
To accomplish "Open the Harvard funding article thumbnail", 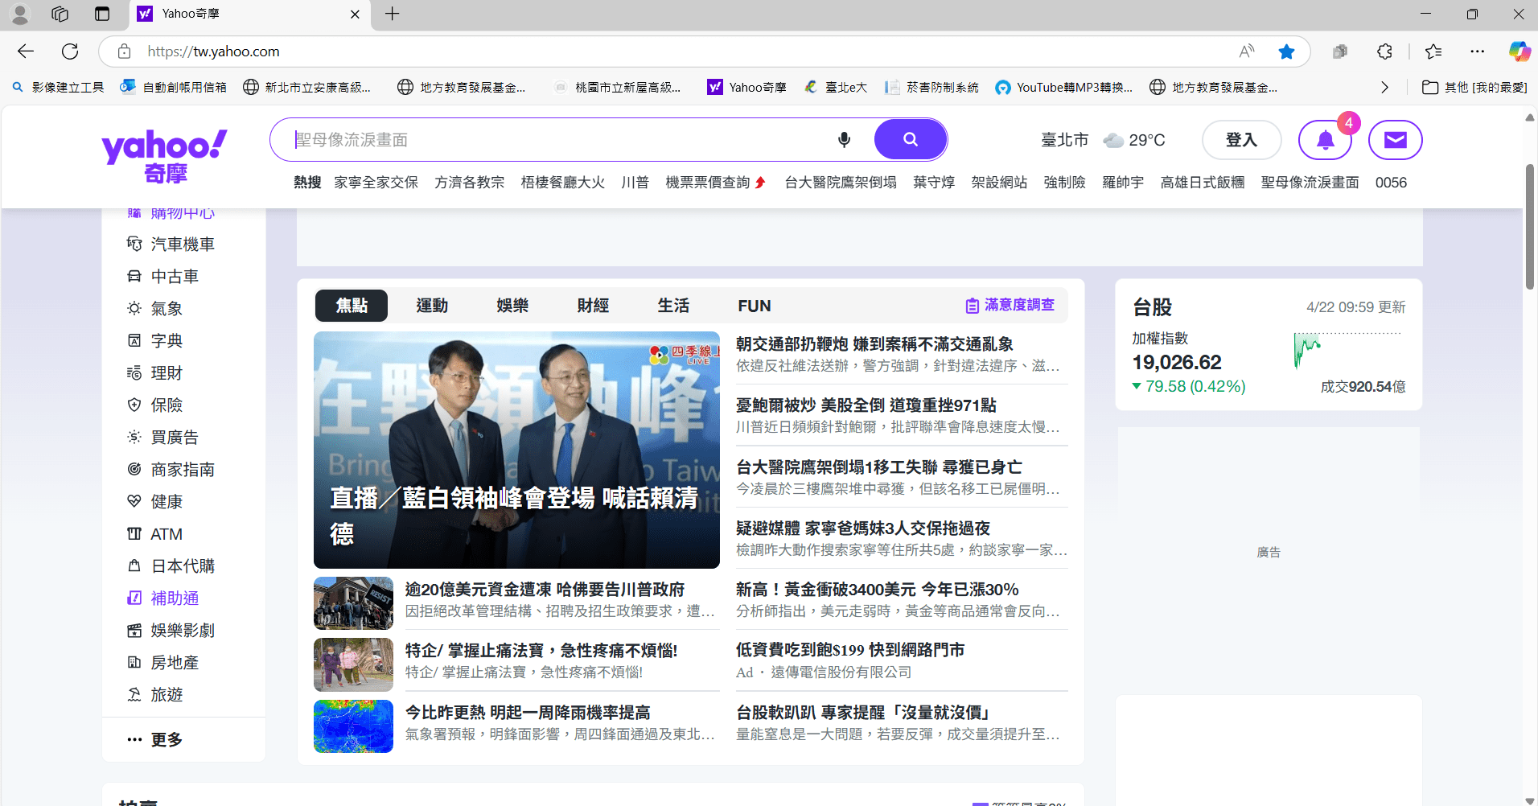I will tap(353, 602).
